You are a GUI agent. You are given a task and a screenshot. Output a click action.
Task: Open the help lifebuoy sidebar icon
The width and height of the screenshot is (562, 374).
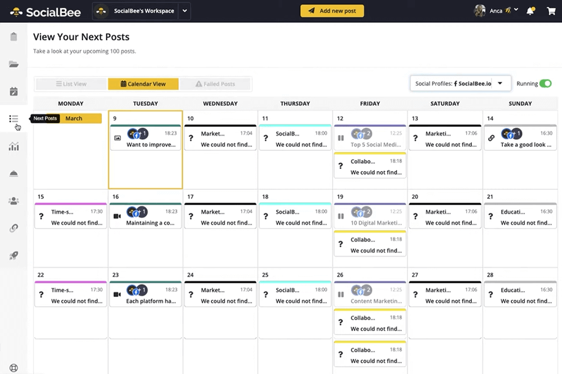click(x=13, y=368)
